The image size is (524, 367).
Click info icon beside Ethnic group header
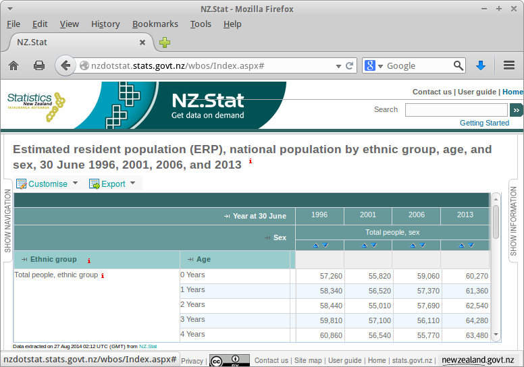89,261
